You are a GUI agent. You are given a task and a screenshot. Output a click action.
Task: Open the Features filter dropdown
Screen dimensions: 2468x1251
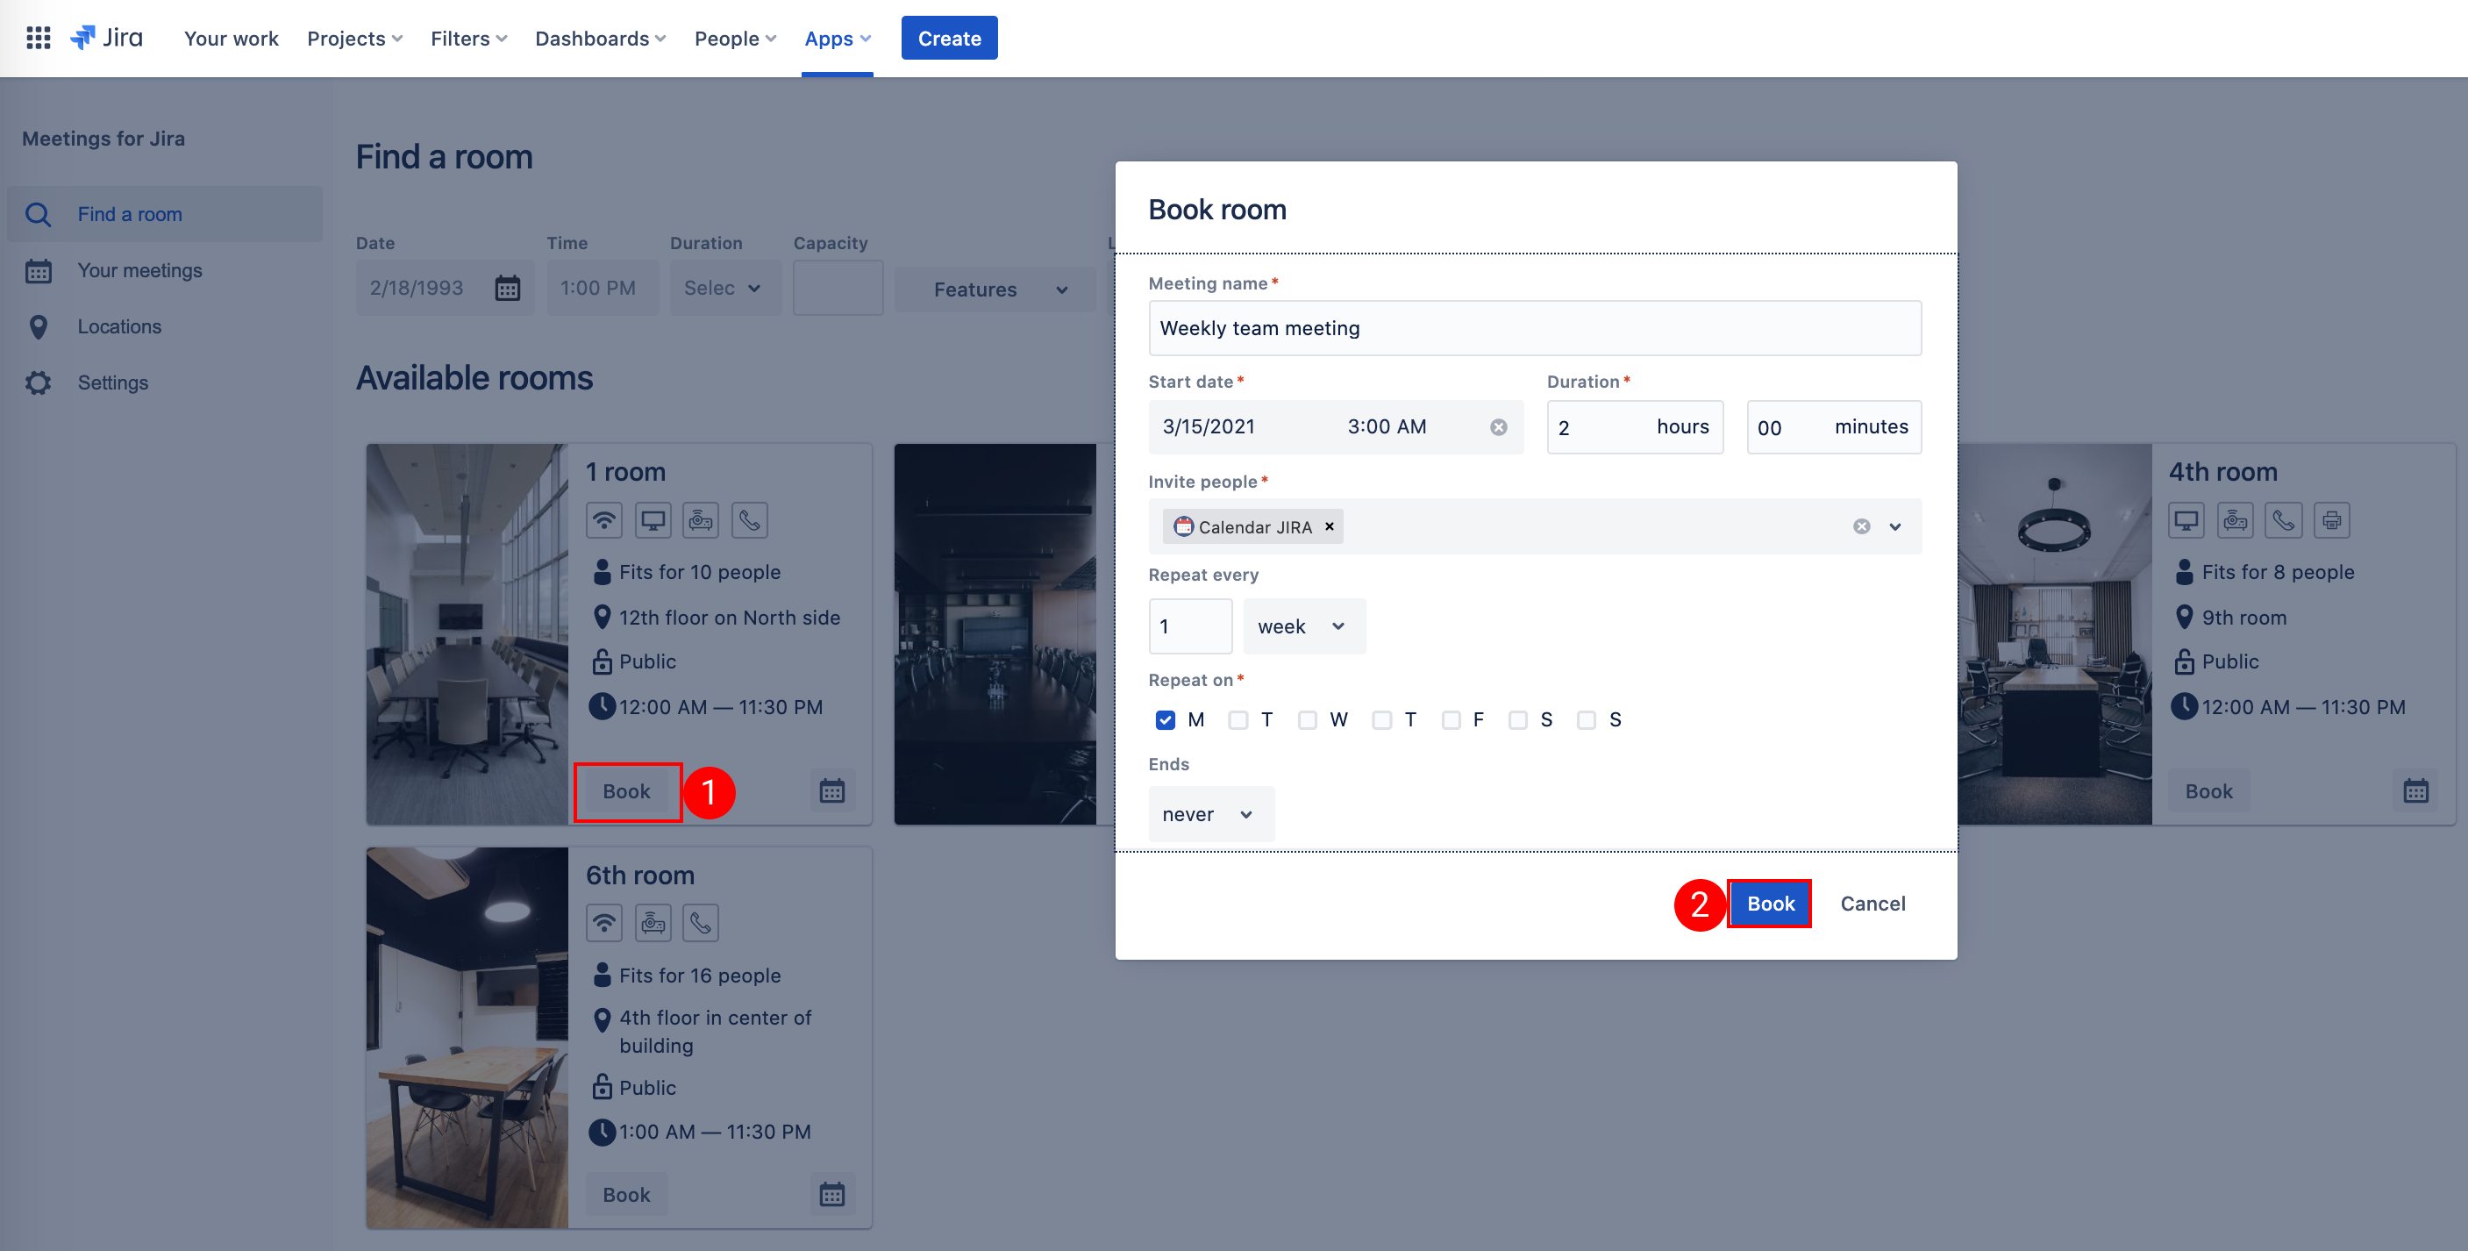995,289
